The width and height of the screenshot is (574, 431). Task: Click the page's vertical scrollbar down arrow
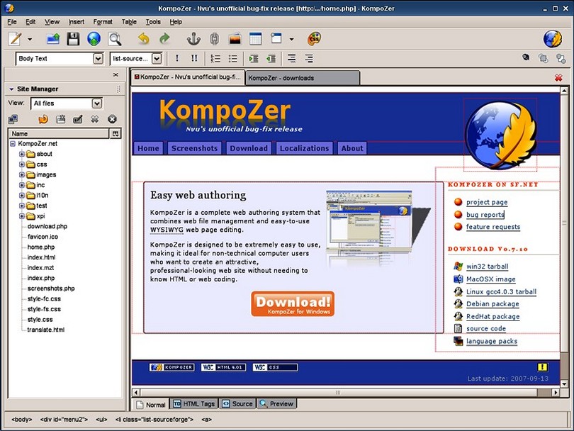click(564, 384)
